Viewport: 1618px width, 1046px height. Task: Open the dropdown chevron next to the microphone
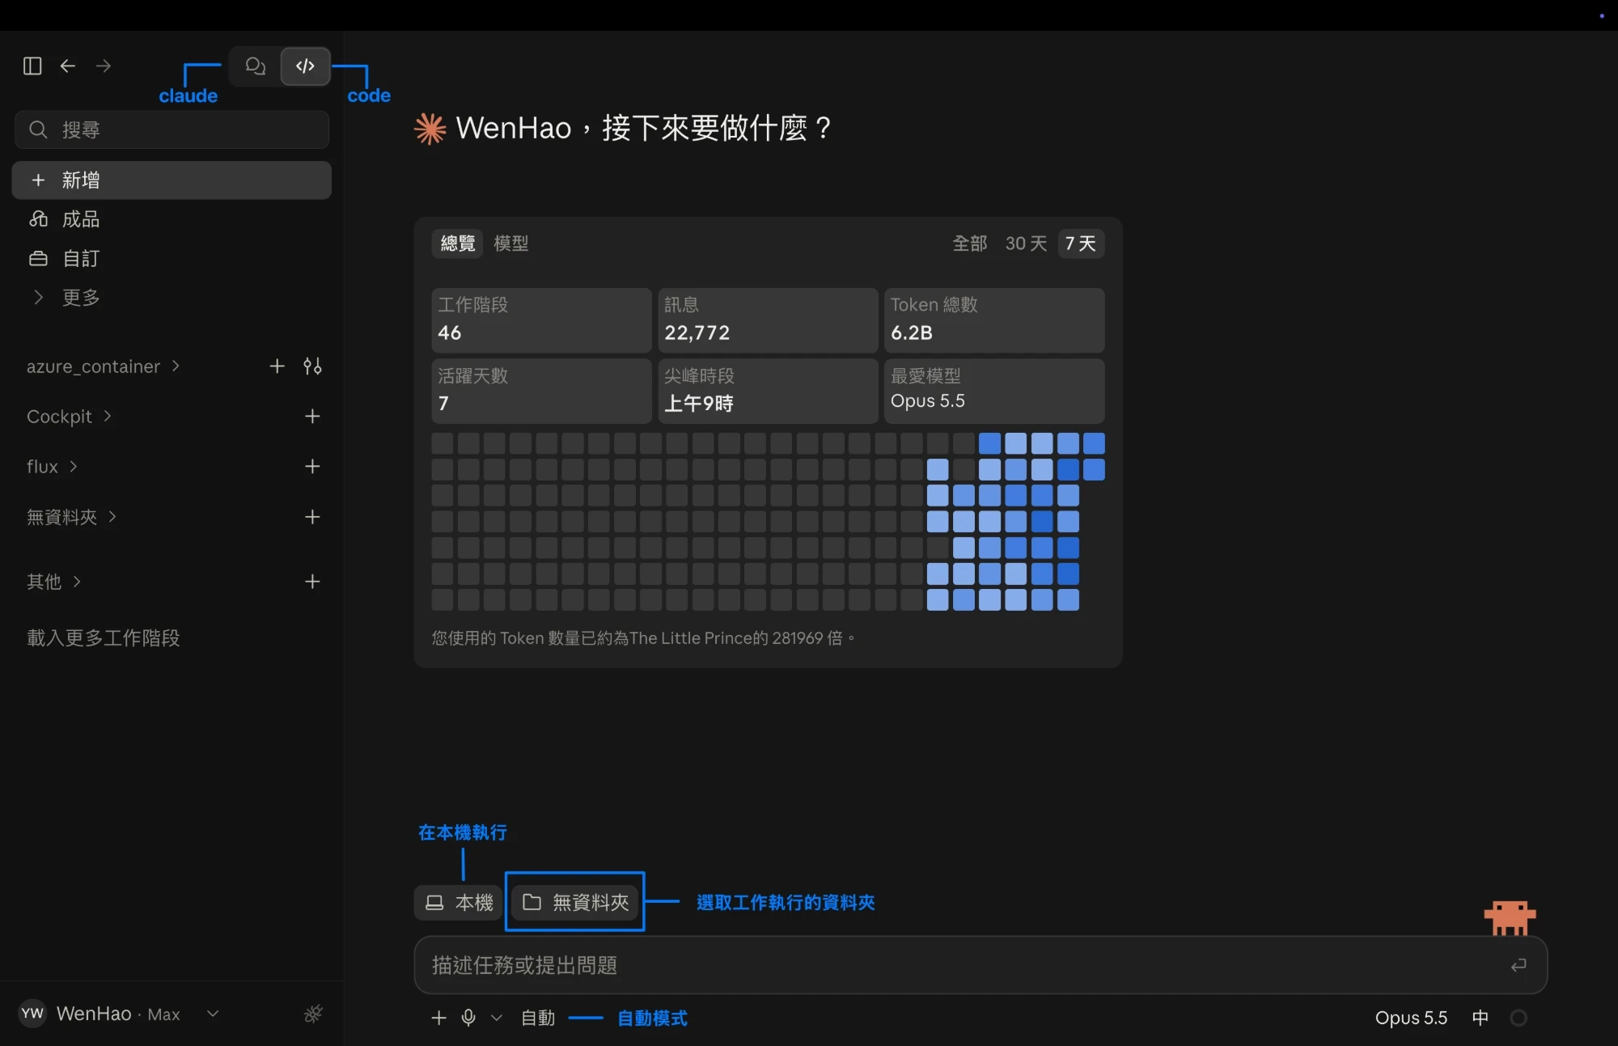click(x=497, y=1018)
